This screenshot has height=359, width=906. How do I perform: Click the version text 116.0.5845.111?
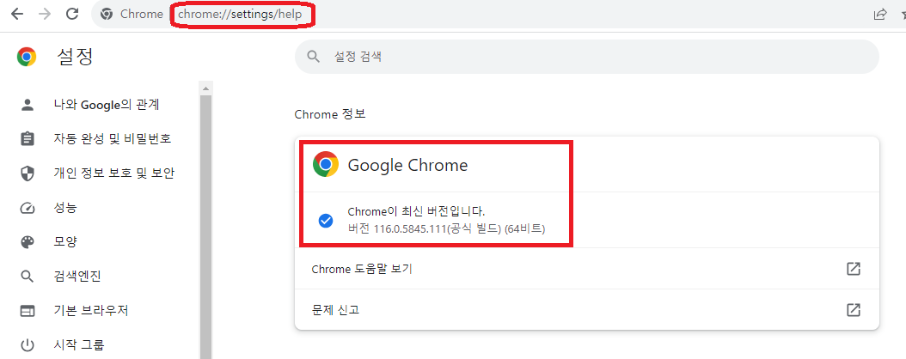coord(411,229)
